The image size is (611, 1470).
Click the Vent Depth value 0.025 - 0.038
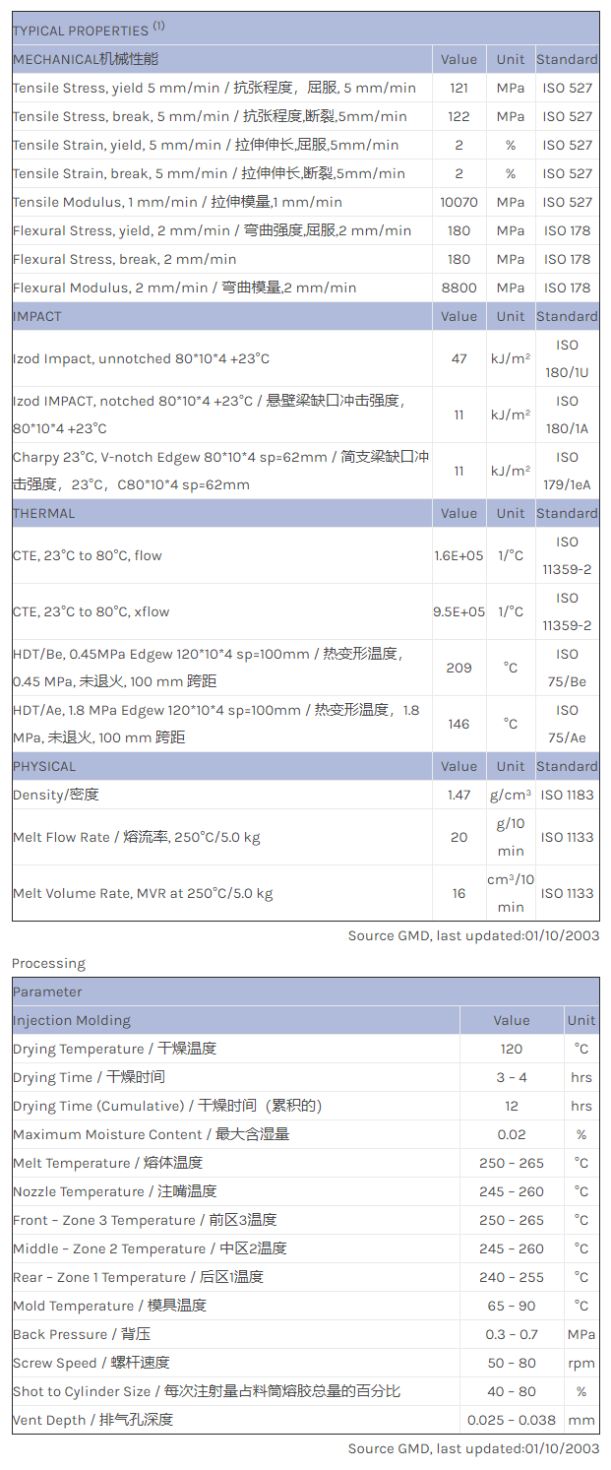pyautogui.click(x=512, y=1420)
